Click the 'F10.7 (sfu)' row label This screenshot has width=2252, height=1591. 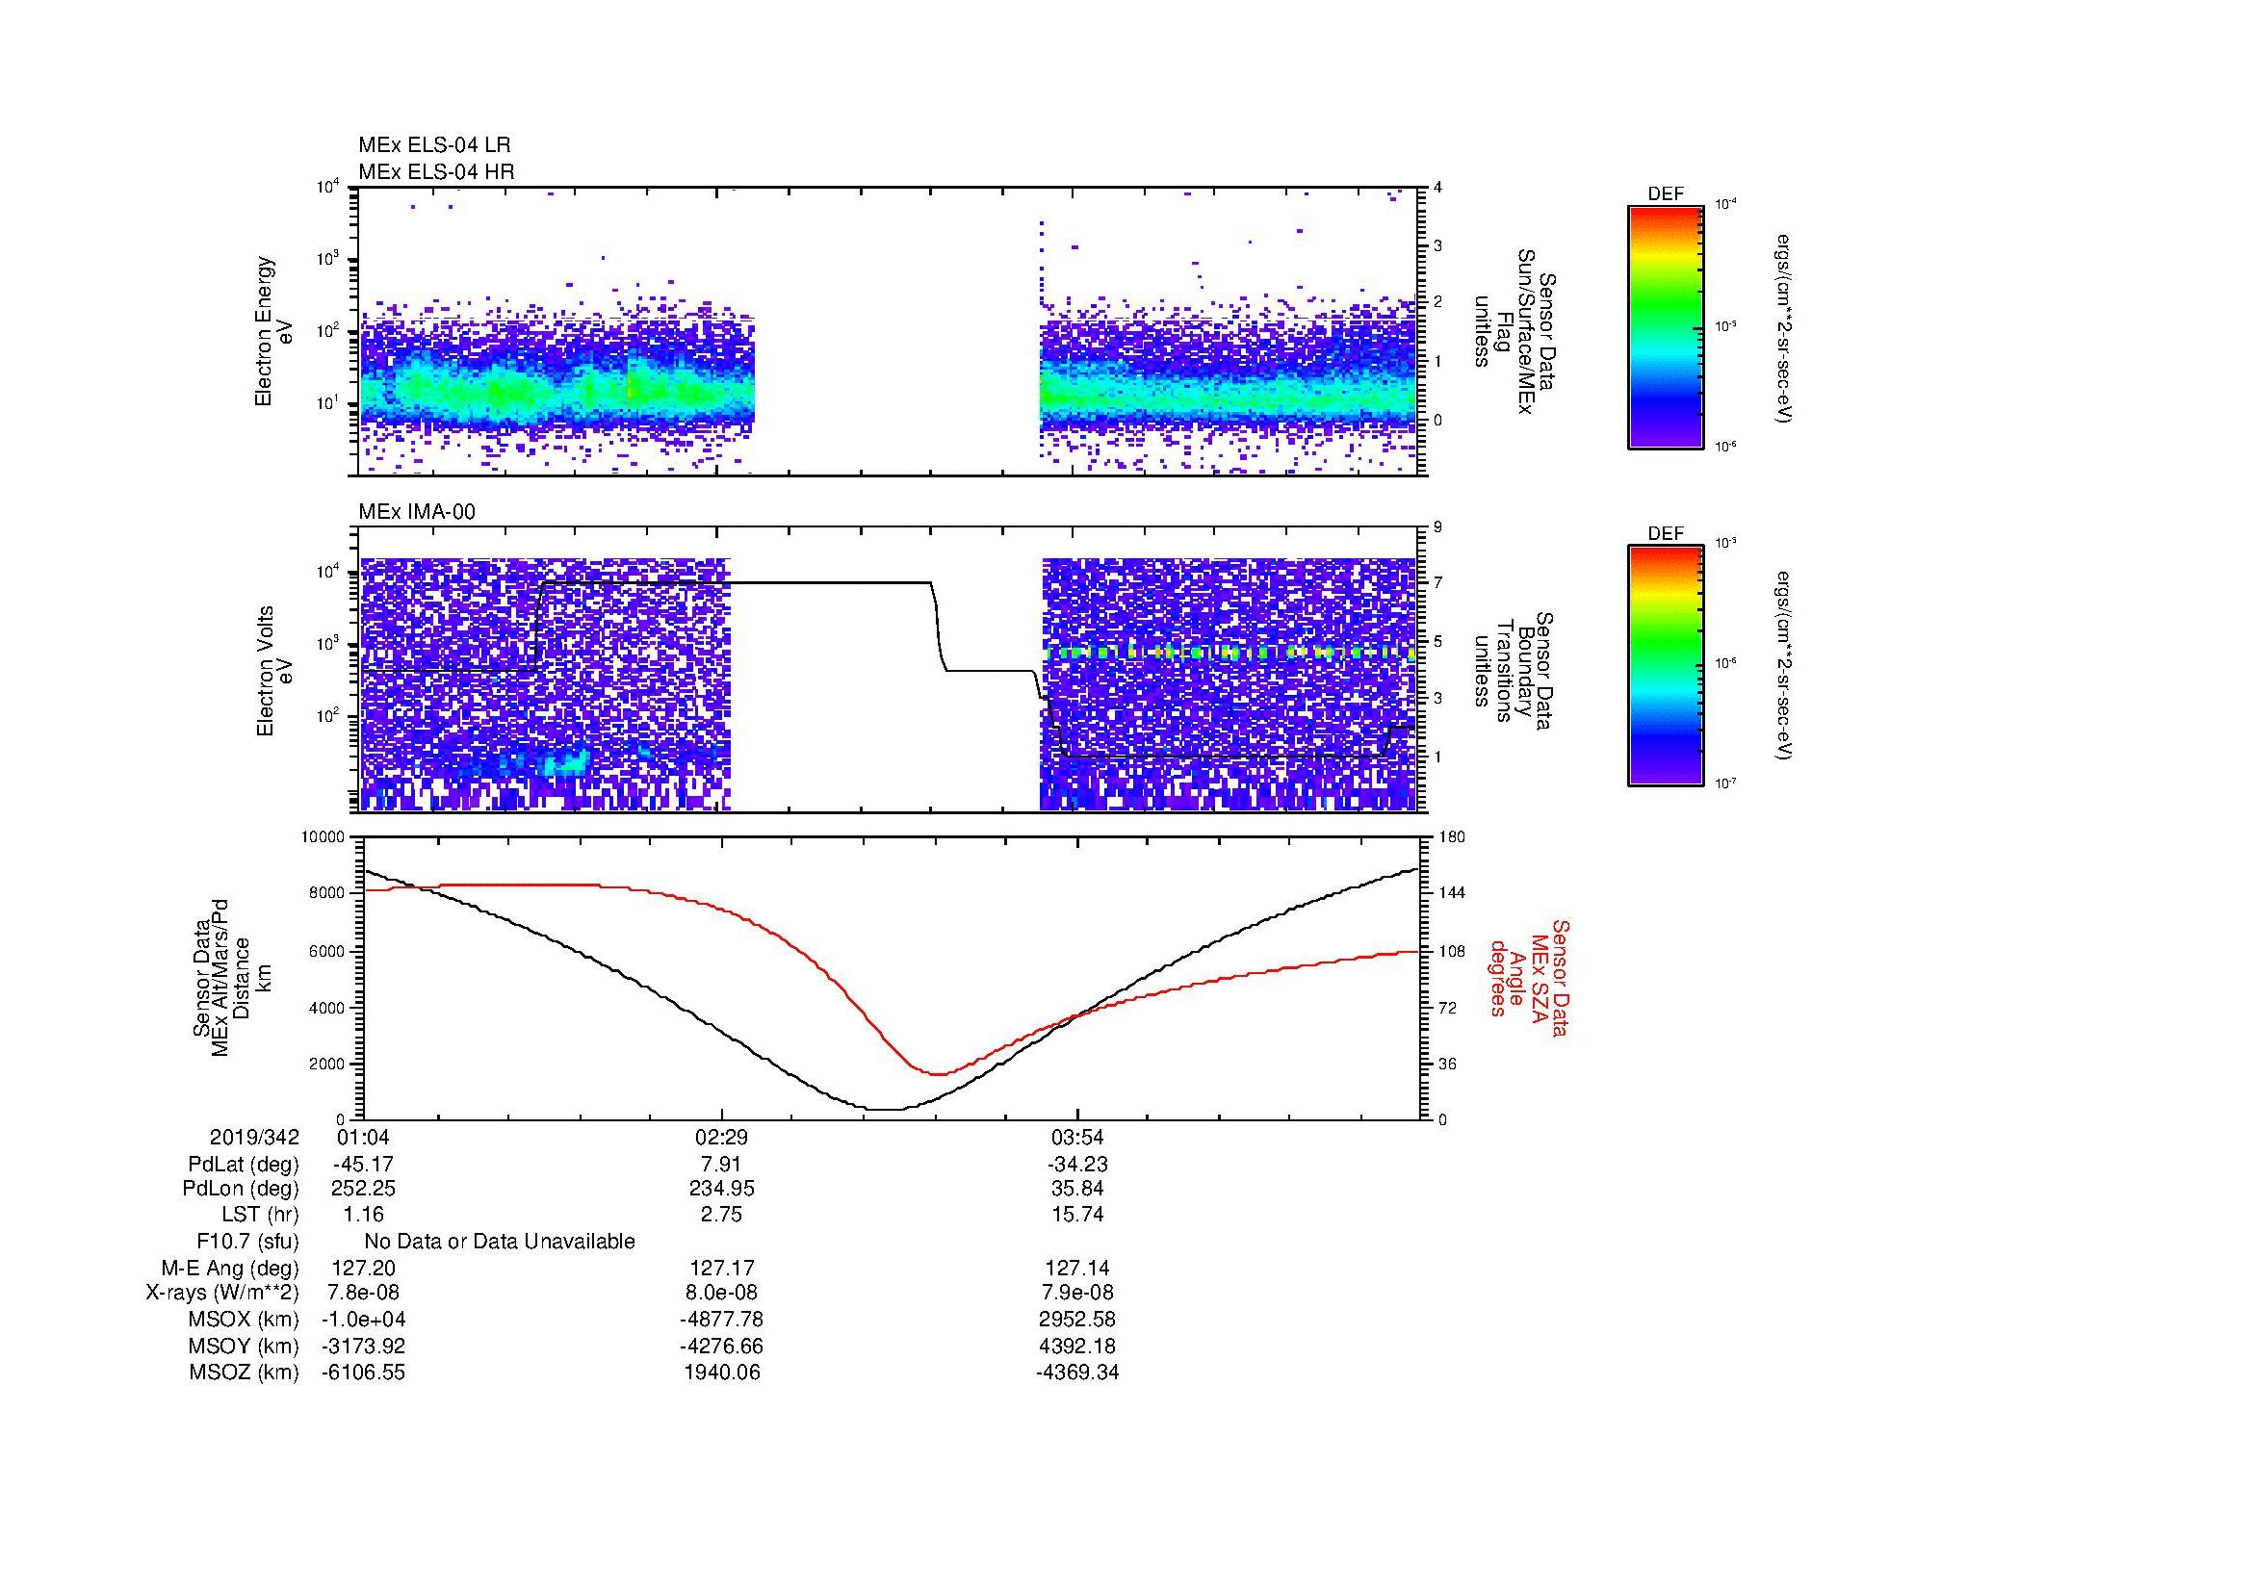click(x=247, y=1241)
